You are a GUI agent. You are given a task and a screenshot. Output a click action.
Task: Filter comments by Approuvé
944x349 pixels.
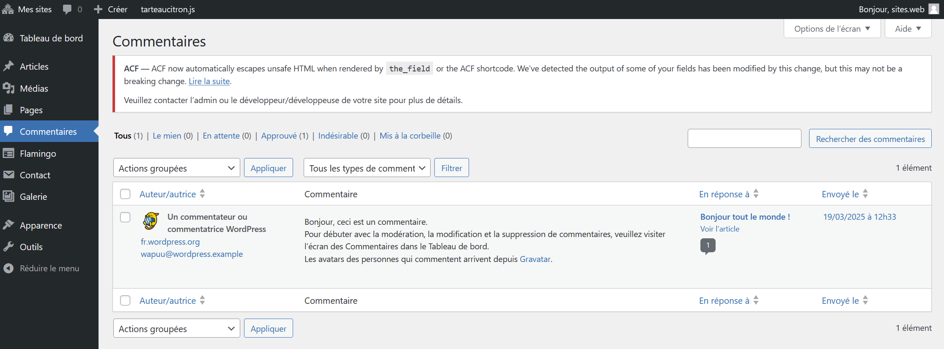click(279, 136)
